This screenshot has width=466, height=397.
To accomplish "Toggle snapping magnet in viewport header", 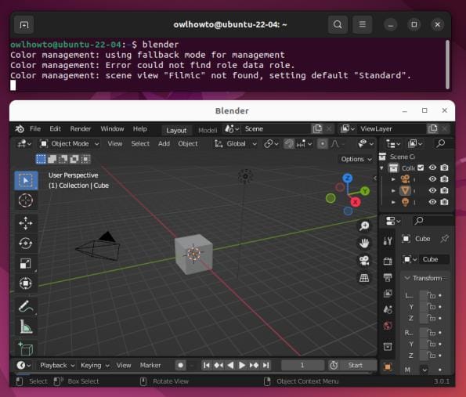I will (x=288, y=144).
